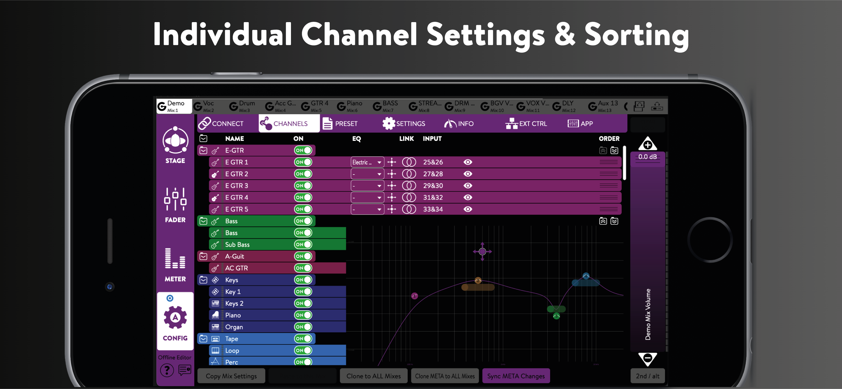Open the CONFIG view

point(175,321)
